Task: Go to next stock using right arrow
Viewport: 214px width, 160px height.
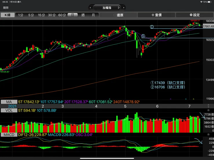Action: [x=124, y=8]
